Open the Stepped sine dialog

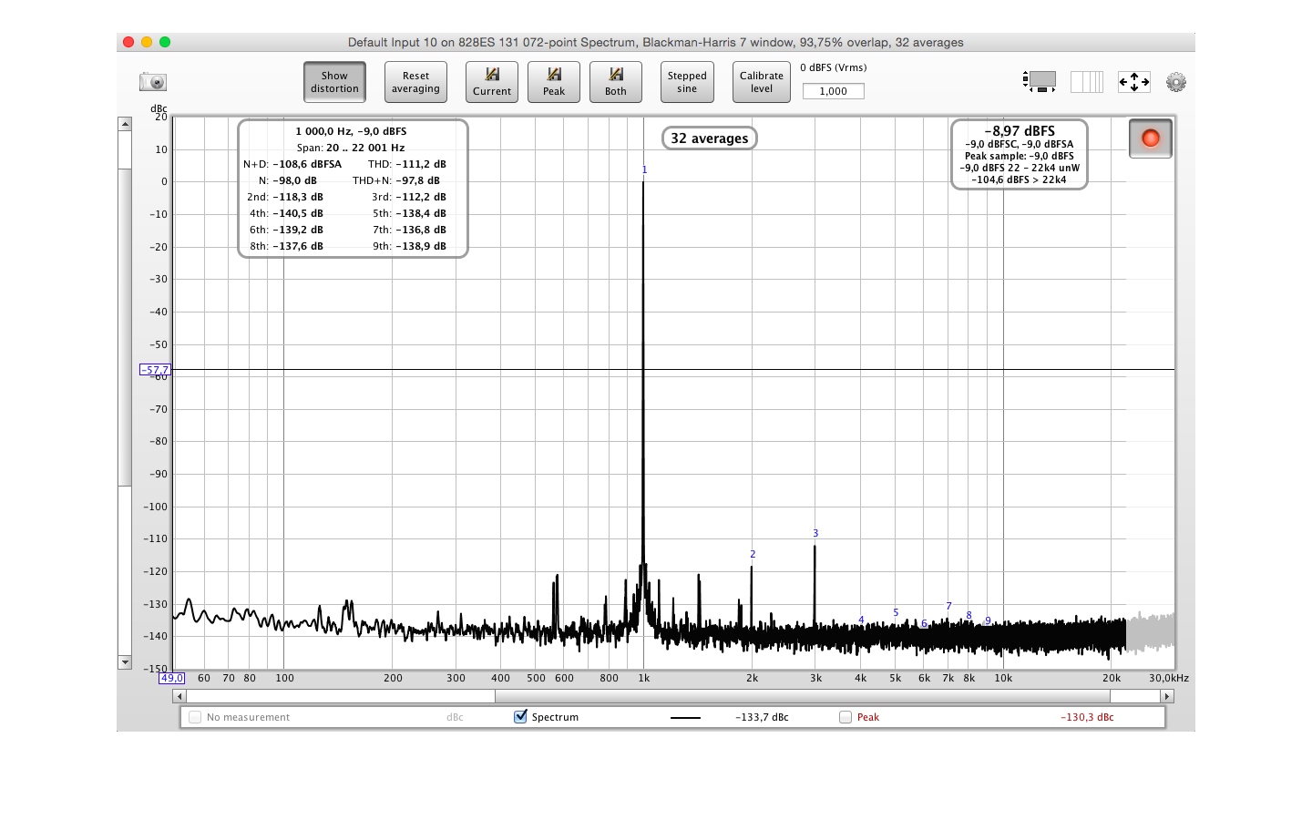(687, 82)
